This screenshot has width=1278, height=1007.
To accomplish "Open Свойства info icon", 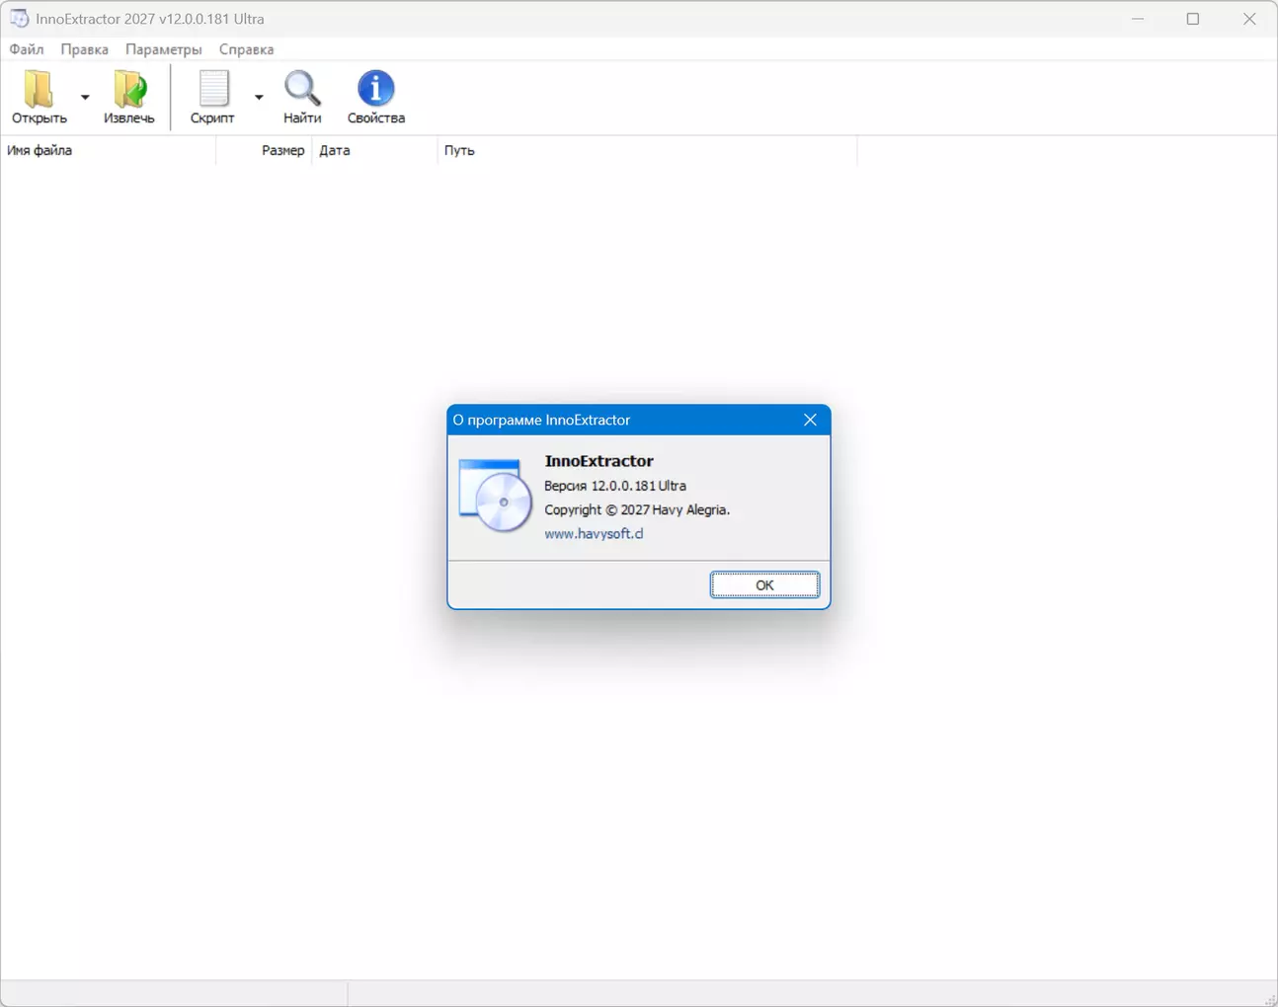I will pyautogui.click(x=375, y=88).
